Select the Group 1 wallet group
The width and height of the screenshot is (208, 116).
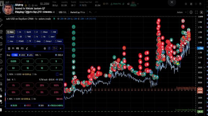coord(48,41)
